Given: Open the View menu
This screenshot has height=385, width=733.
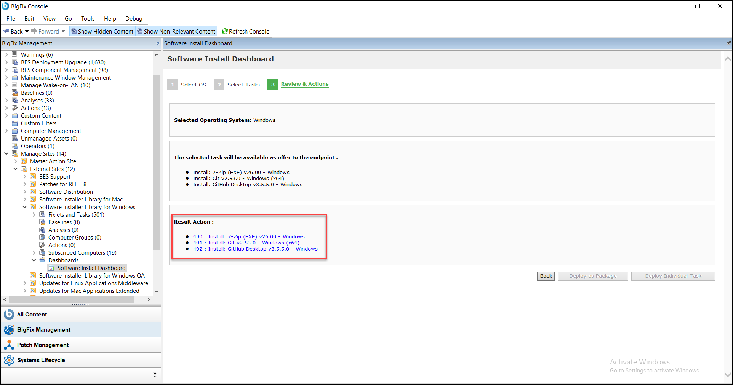Looking at the screenshot, I should [x=50, y=18].
